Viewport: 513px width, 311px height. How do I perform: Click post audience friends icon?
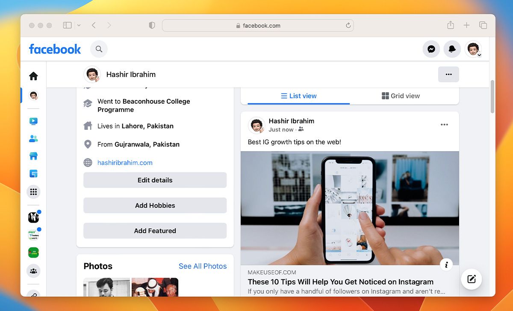coord(301,129)
